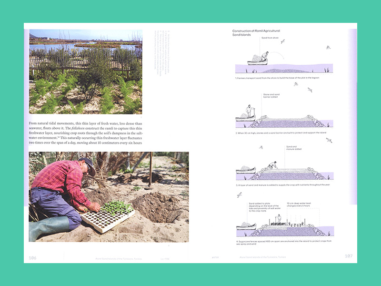The width and height of the screenshot is (381, 286).
Task: Open the lagoon garden photo
Action: tap(85, 71)
